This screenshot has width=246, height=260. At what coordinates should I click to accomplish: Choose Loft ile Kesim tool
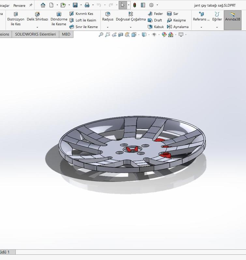83,20
